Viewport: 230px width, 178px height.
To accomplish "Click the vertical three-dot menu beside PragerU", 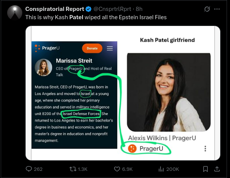I will point(205,149).
